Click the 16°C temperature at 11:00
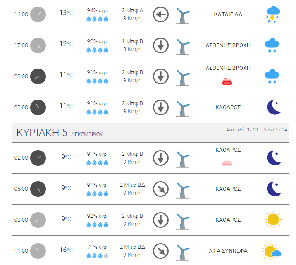 click(66, 250)
